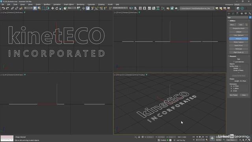The height and width of the screenshot is (142, 252).
Task: Open the Graph Editors menu
Action: pyautogui.click(x=69, y=4)
